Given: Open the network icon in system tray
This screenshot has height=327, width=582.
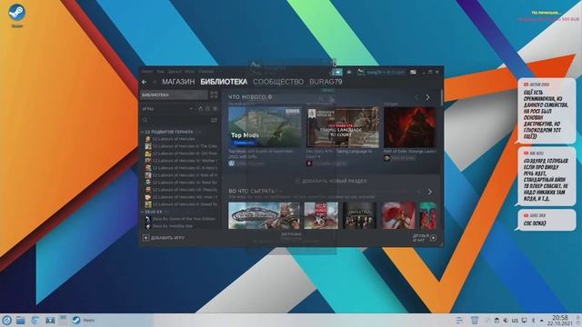Looking at the screenshot, I should coord(524,321).
